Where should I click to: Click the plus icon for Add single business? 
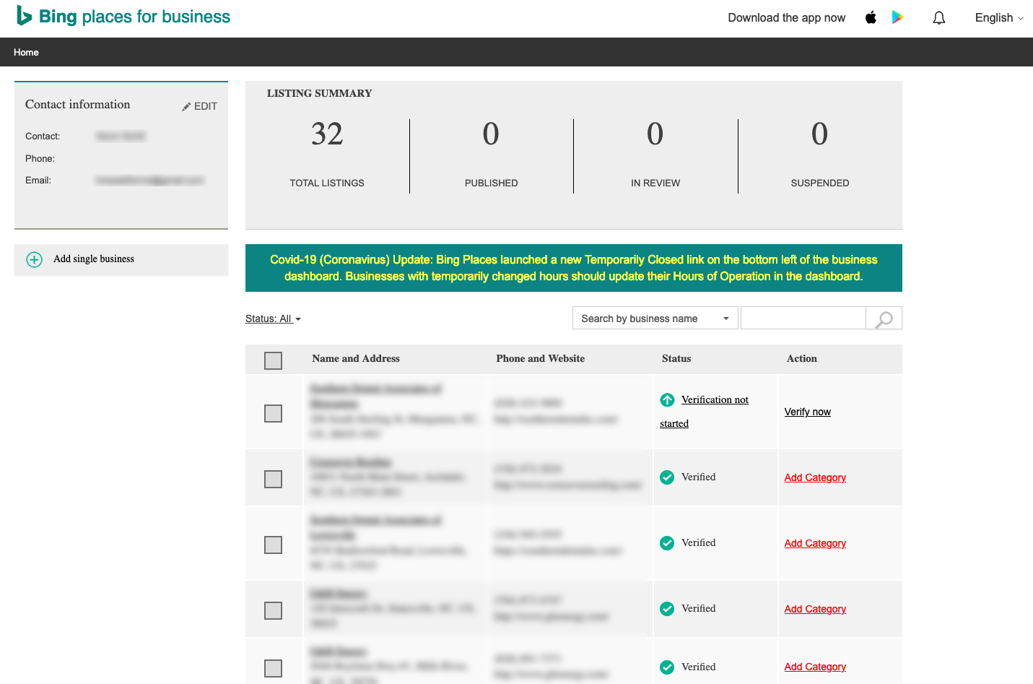[x=34, y=259]
